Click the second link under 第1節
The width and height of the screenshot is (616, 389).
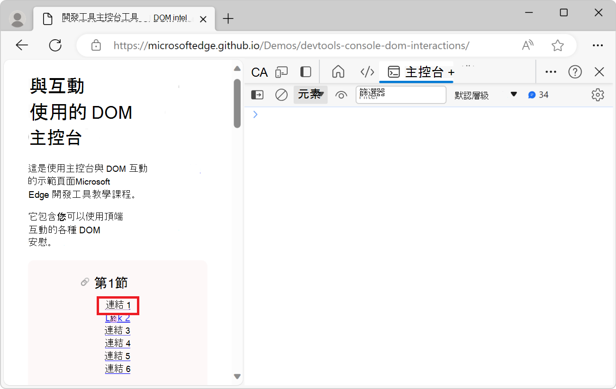(118, 318)
